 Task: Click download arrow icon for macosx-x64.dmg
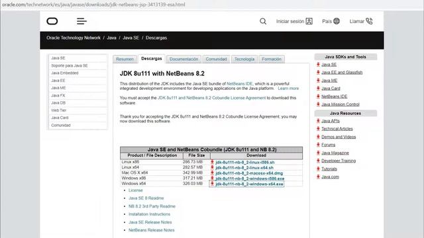(212, 173)
